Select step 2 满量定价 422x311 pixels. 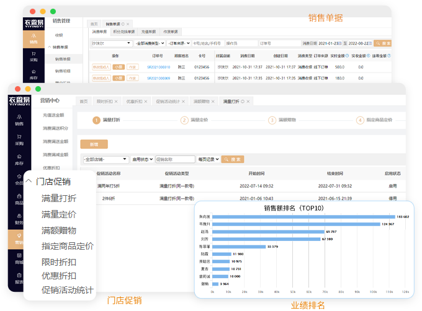click(194, 120)
